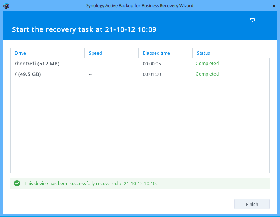The image size is (280, 217).
Task: Click the Synology app icon in title bar
Action: pyautogui.click(x=6, y=6)
